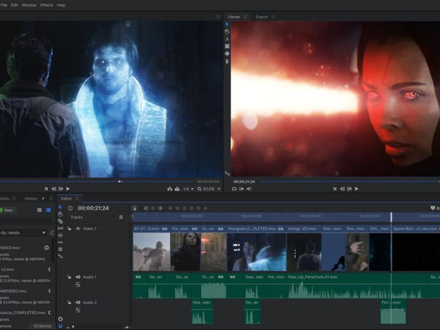Toggle Video 1 track visibility eye
Image resolution: width=440 pixels, height=330 pixels.
click(x=78, y=228)
